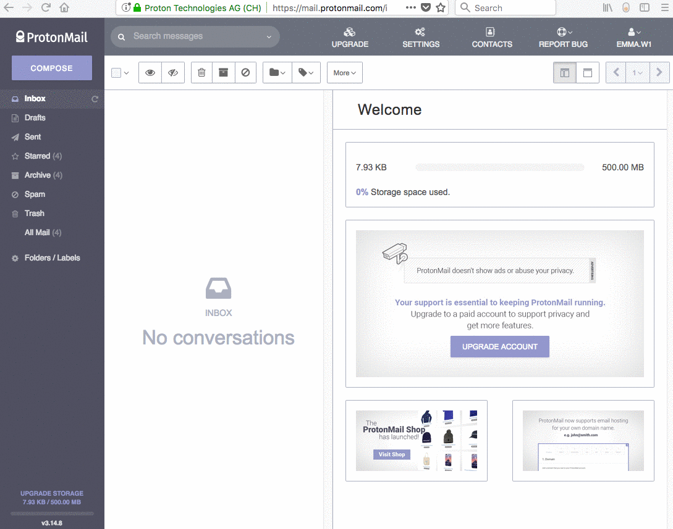Switch to column layout view

point(564,72)
